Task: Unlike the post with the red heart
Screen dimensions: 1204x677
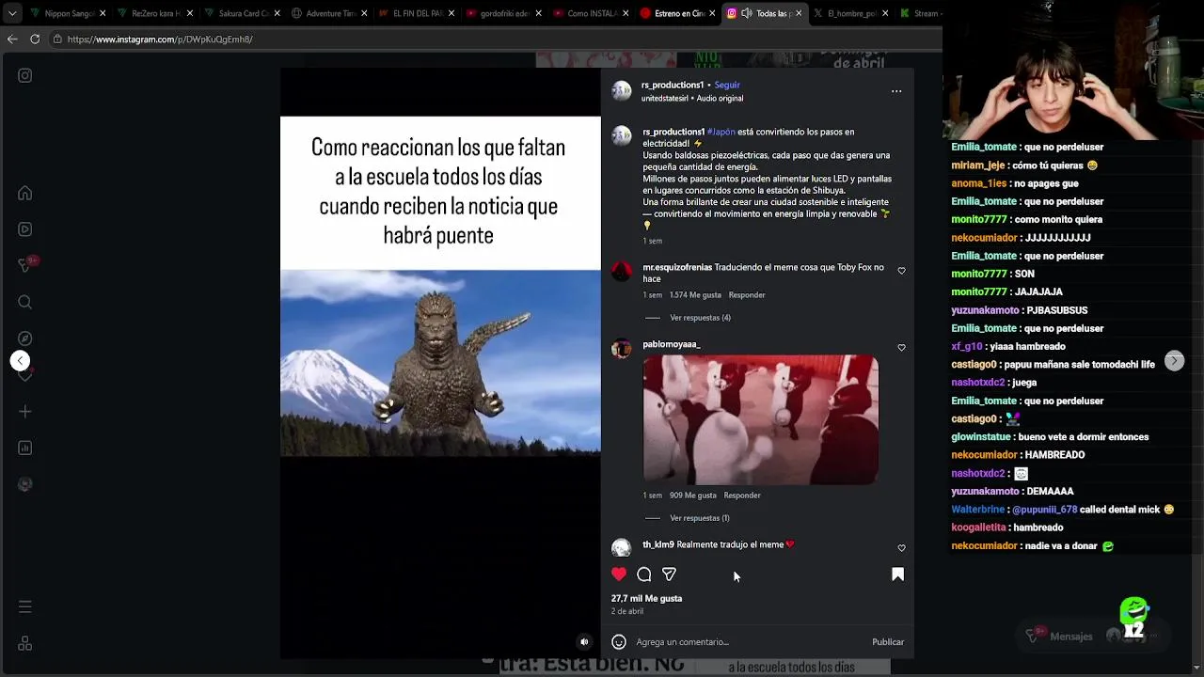Action: tap(619, 575)
